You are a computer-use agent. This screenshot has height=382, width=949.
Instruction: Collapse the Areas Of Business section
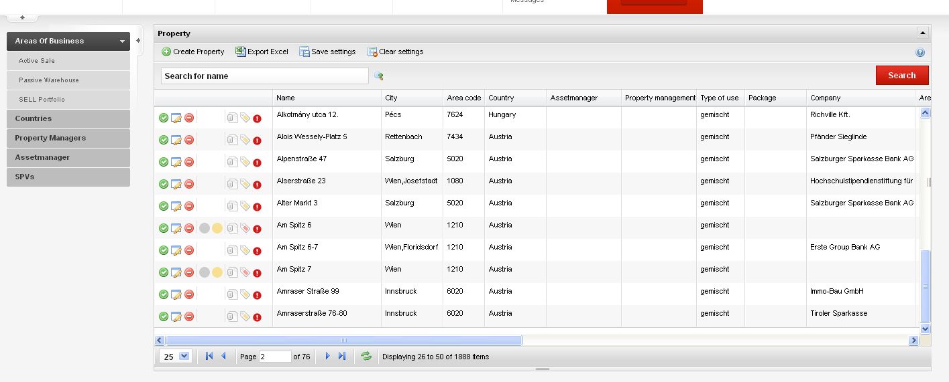coord(122,41)
